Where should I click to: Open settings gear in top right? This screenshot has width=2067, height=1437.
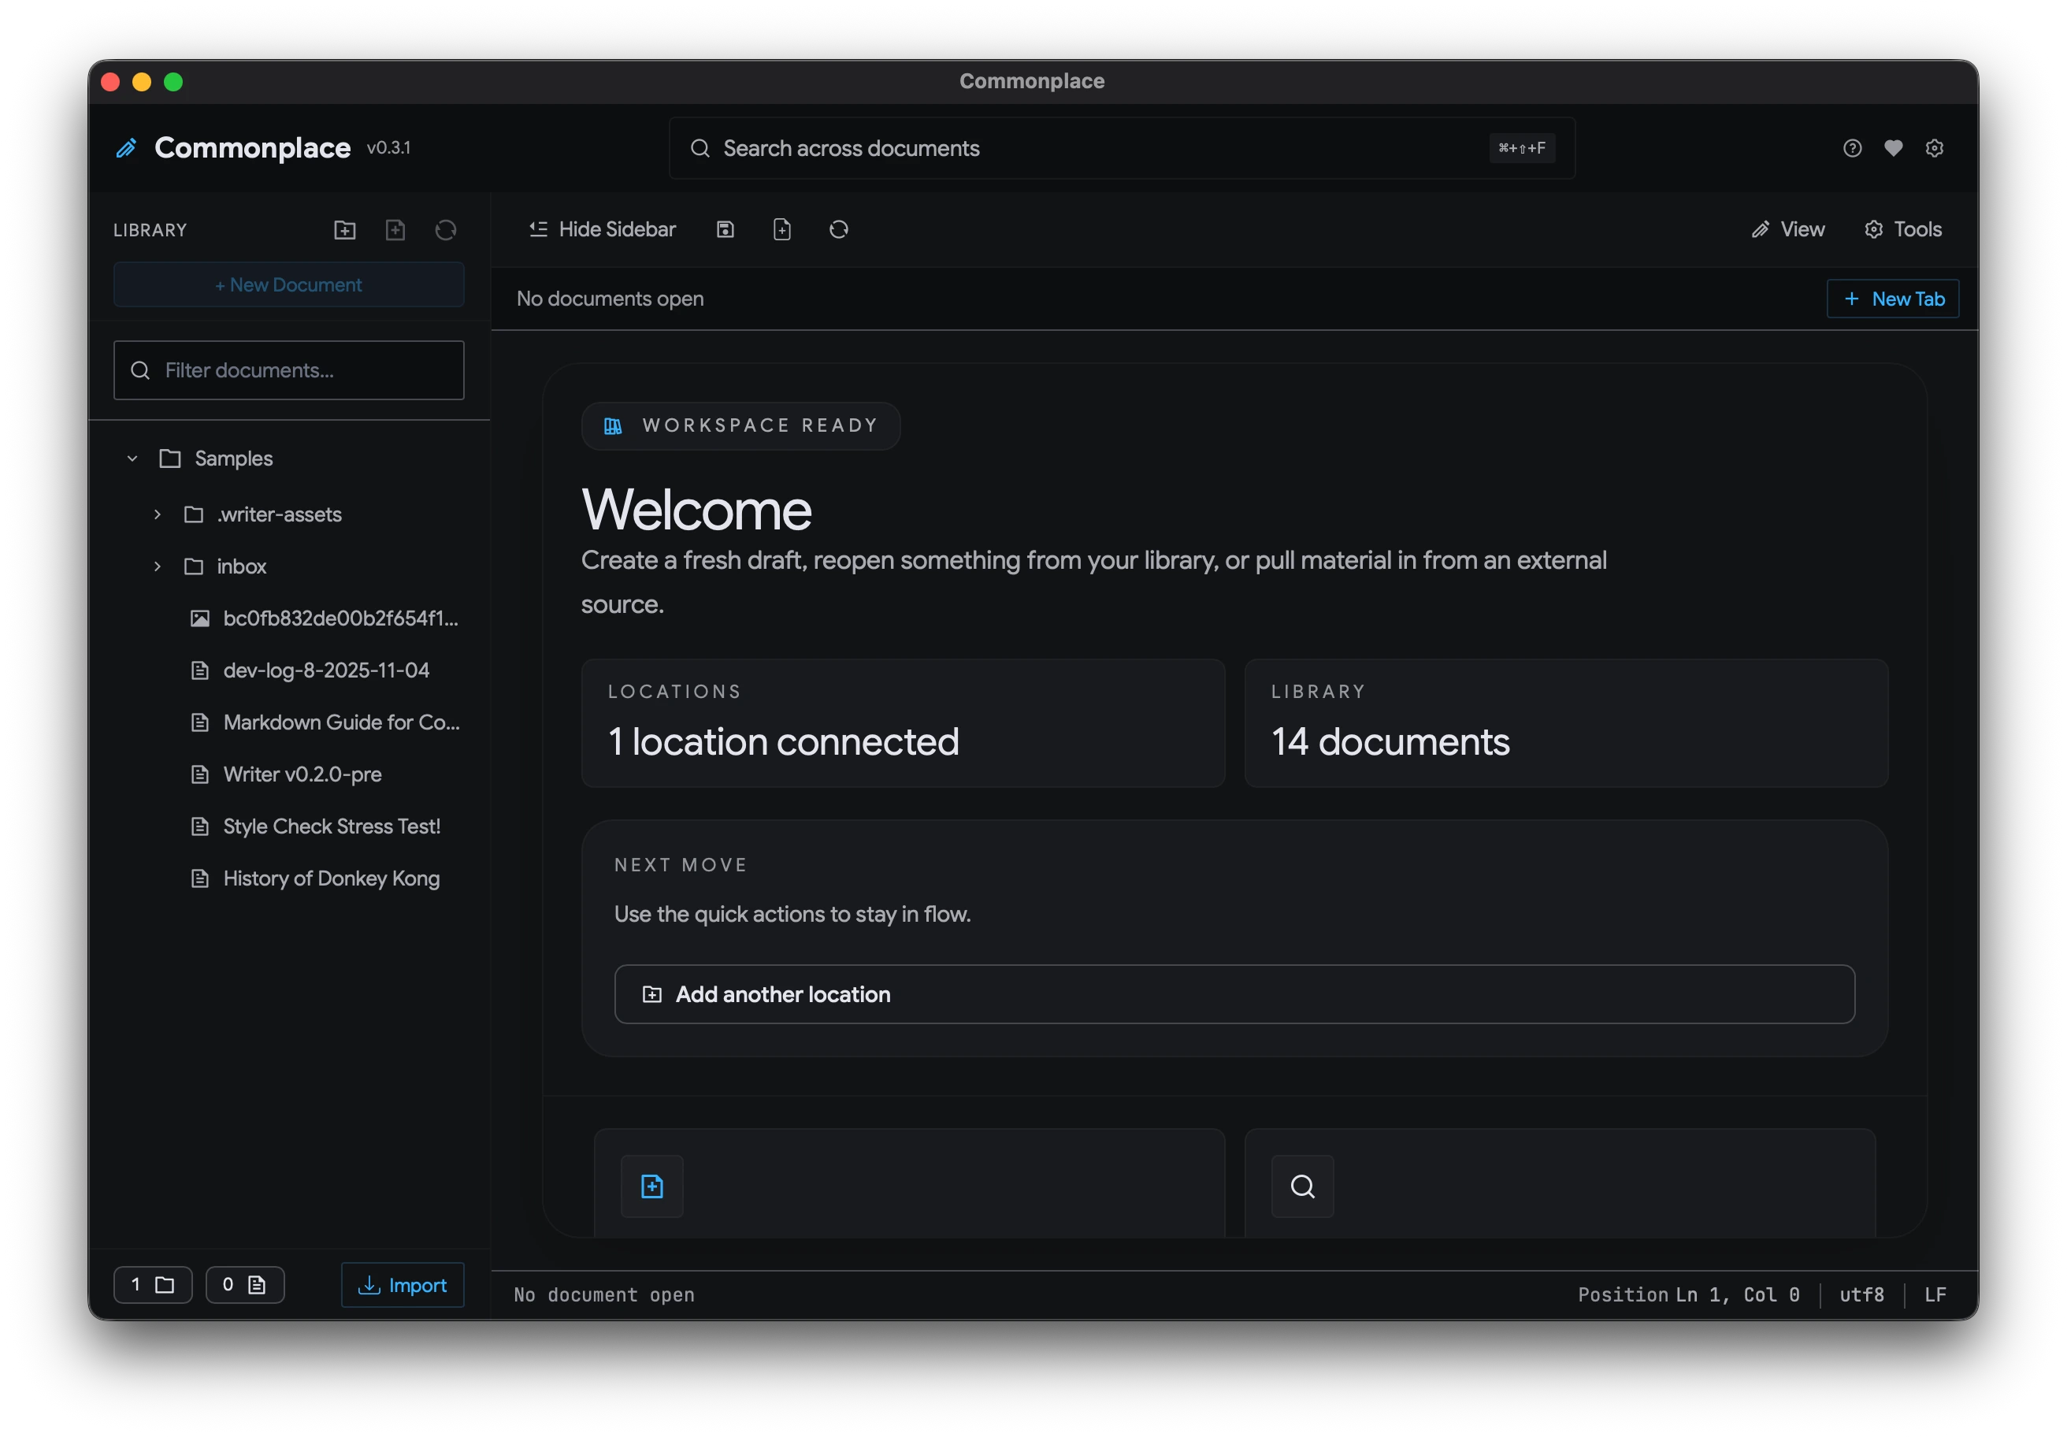pyautogui.click(x=1935, y=149)
